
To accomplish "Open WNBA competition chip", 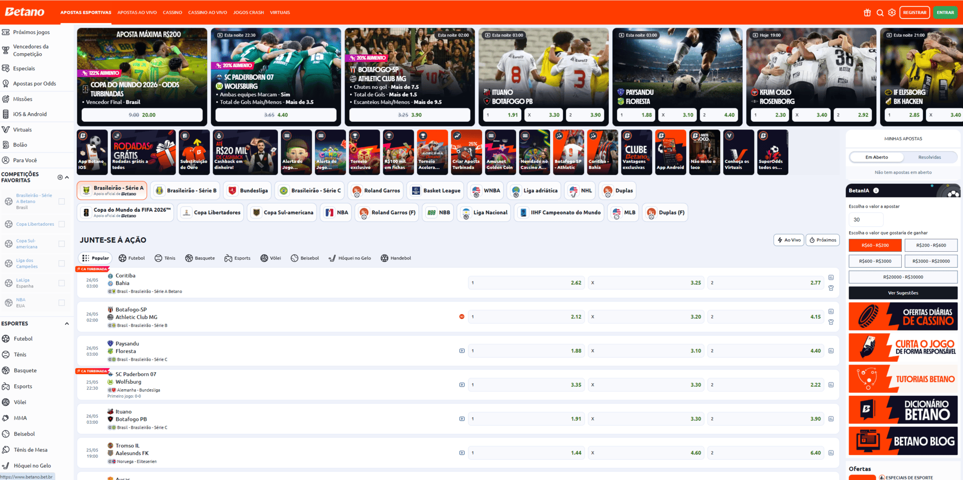I will [x=486, y=191].
